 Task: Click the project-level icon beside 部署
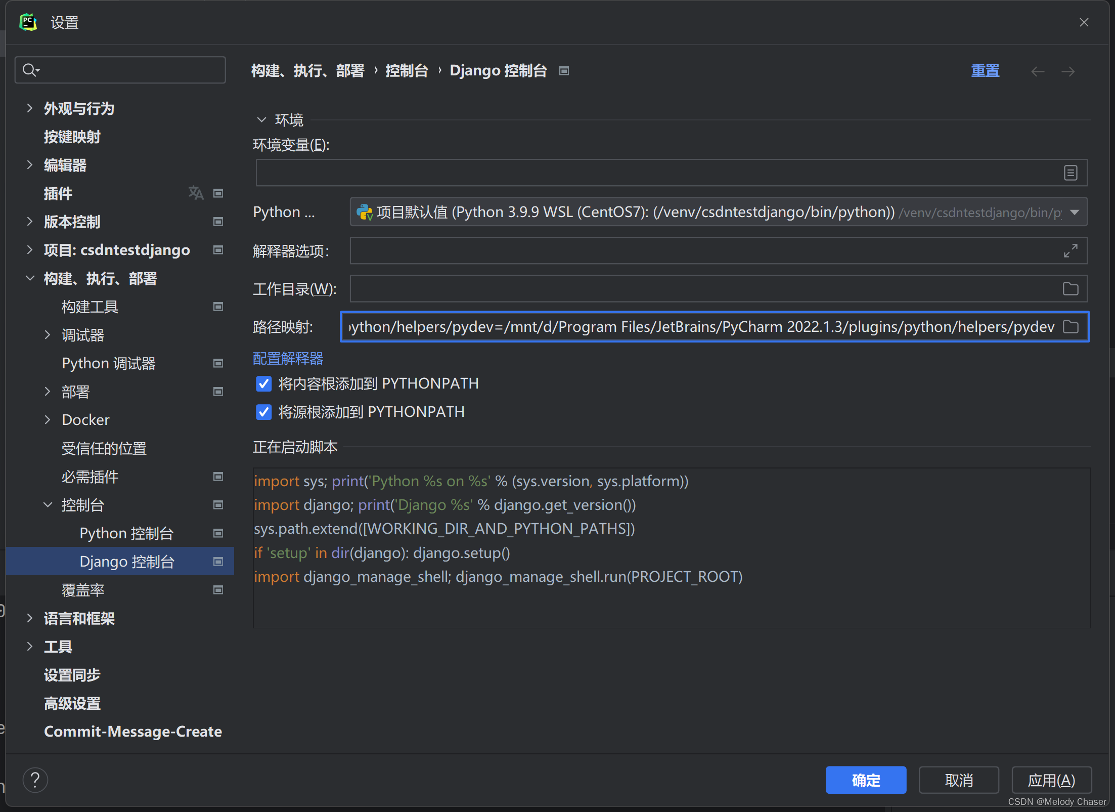218,392
